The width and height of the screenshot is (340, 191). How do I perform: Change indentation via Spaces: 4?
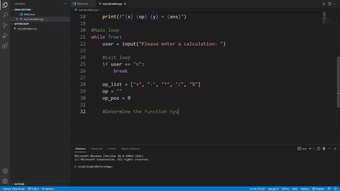[x=273, y=189]
